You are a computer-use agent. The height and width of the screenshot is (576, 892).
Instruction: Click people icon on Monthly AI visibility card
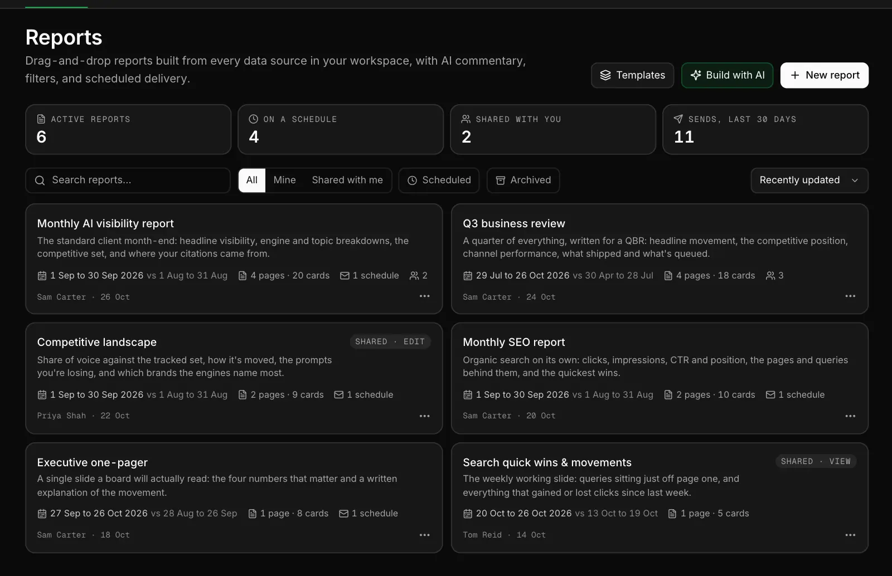click(414, 276)
